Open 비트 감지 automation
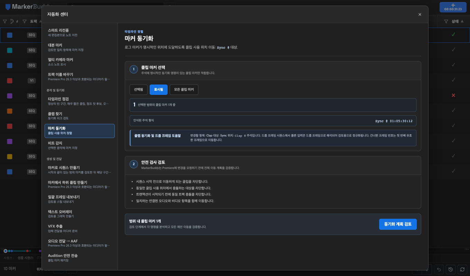The height and width of the screenshot is (276, 470). [x=79, y=145]
